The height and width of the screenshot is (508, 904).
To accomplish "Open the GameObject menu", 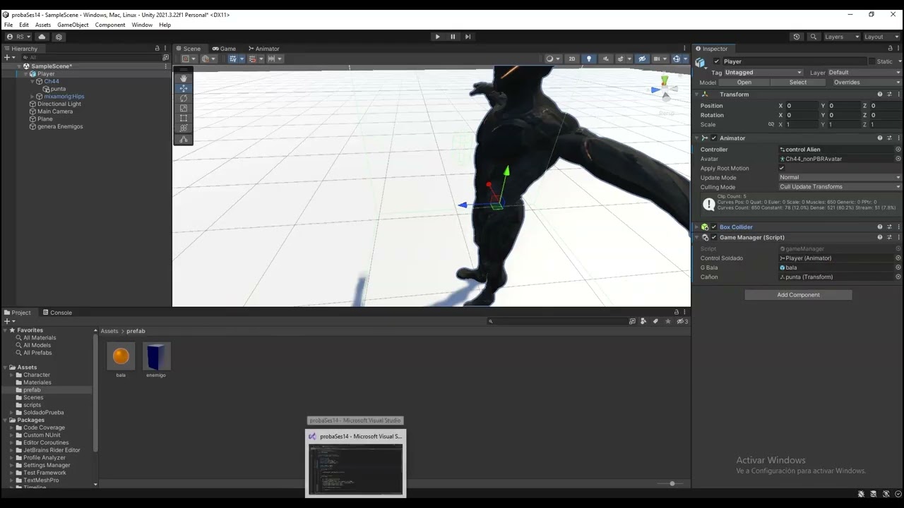I will tap(73, 25).
